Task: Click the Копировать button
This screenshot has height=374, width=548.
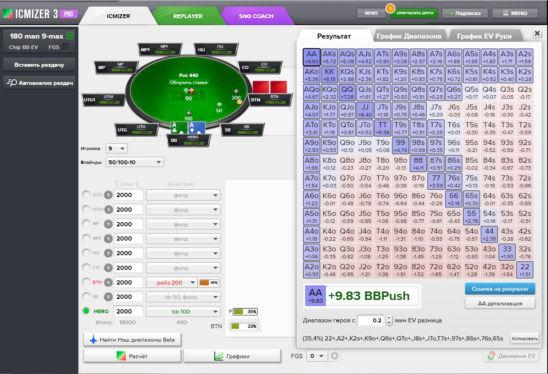Action: pyautogui.click(x=524, y=339)
